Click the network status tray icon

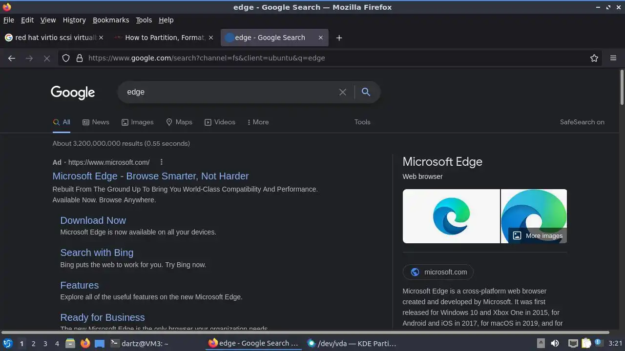[x=573, y=344]
